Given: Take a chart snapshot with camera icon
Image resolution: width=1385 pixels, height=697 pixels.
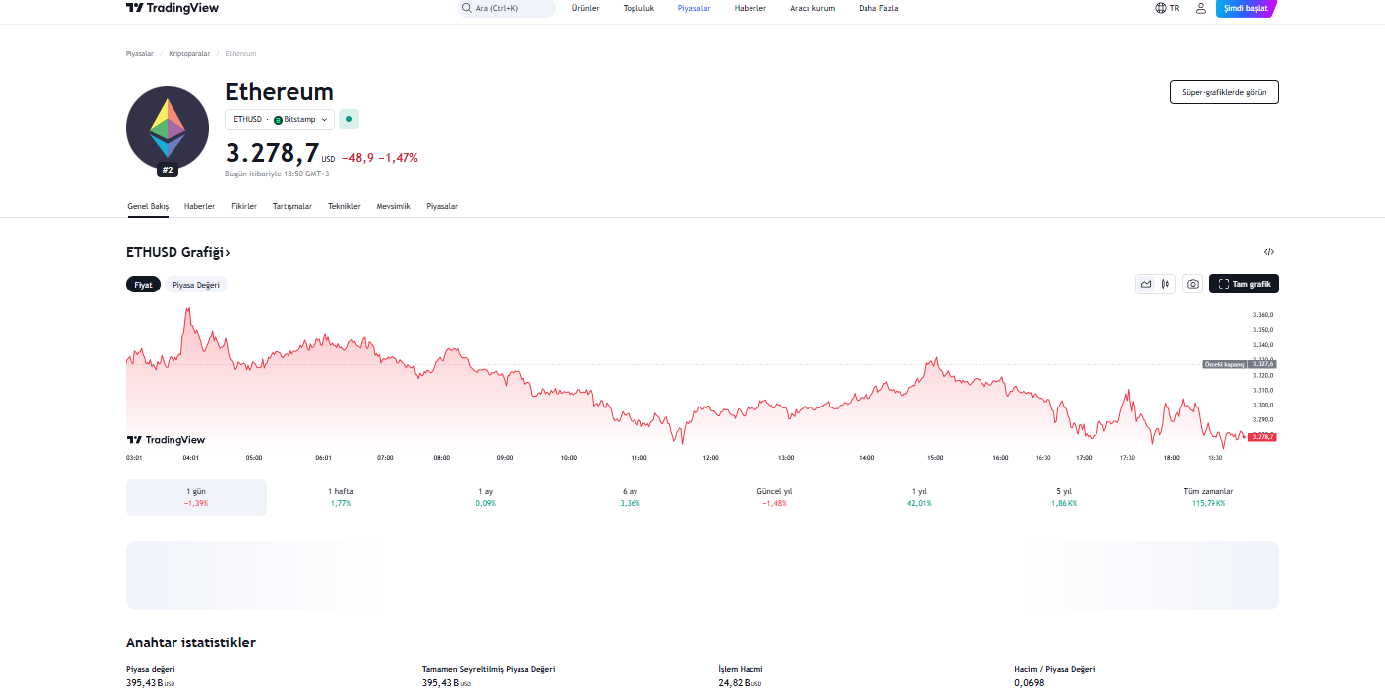Looking at the screenshot, I should click(1193, 284).
